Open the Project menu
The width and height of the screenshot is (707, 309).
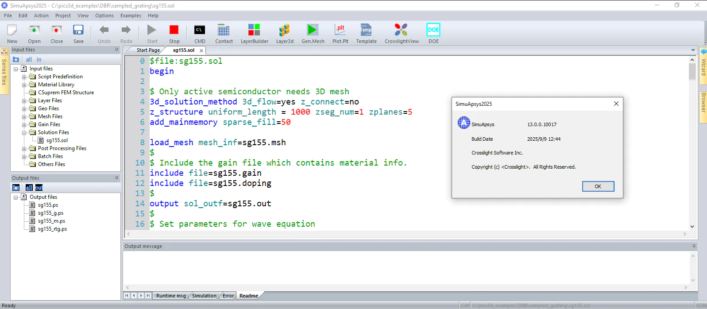(63, 15)
